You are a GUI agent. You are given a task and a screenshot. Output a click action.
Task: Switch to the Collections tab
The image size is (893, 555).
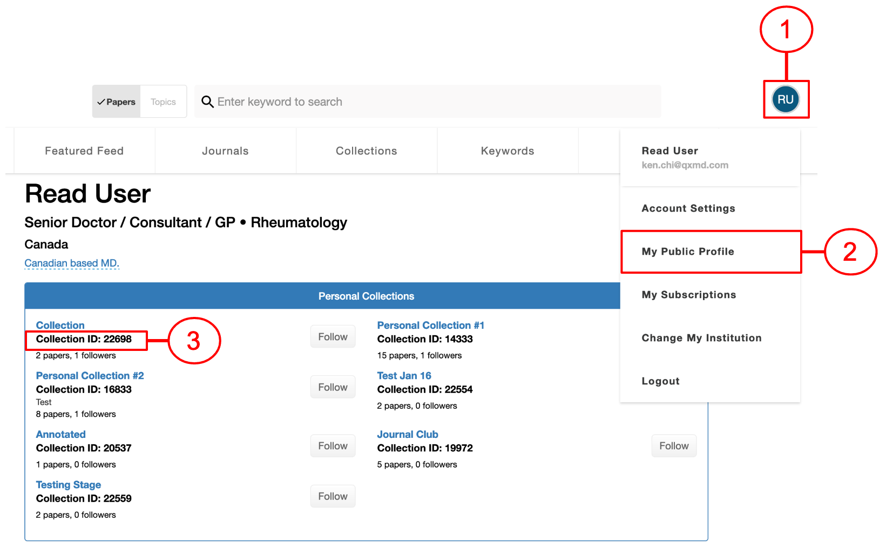coord(366,151)
